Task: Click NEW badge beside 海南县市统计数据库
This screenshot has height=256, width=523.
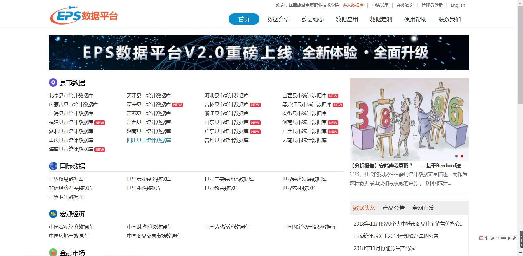Action: [x=100, y=150]
